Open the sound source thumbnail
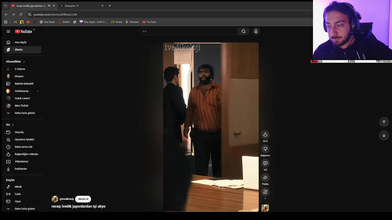Screen dimensions: 392x220 [265, 208]
